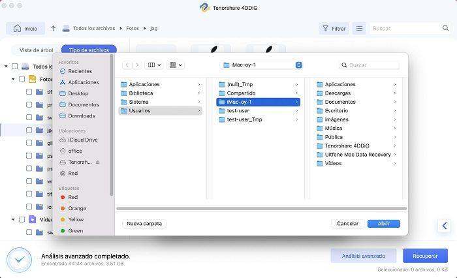Switch to list view icon in toolbar
The image size is (457, 278).
[359, 28]
